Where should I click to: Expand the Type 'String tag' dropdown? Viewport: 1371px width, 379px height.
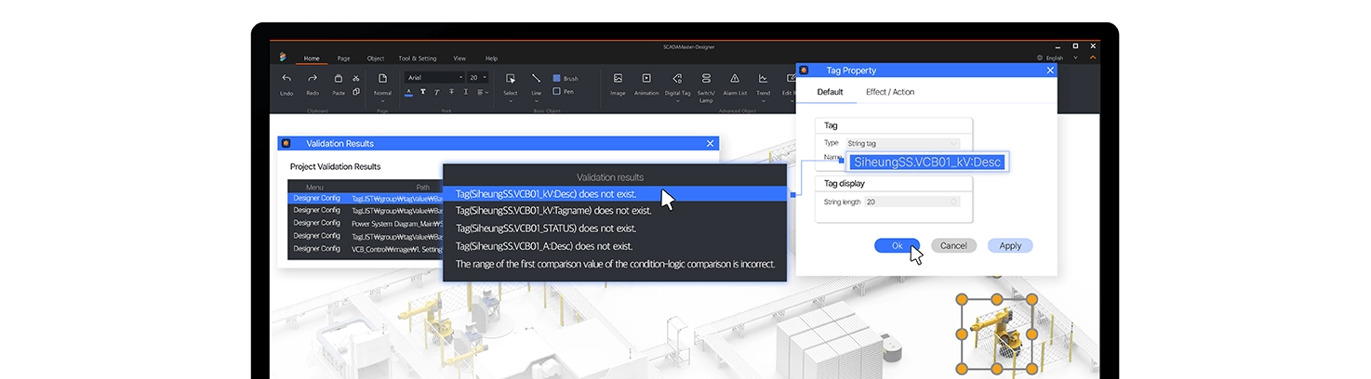tap(900, 144)
